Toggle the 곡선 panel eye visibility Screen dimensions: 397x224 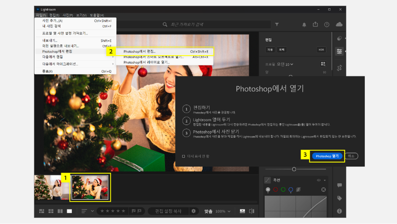pos(319,180)
